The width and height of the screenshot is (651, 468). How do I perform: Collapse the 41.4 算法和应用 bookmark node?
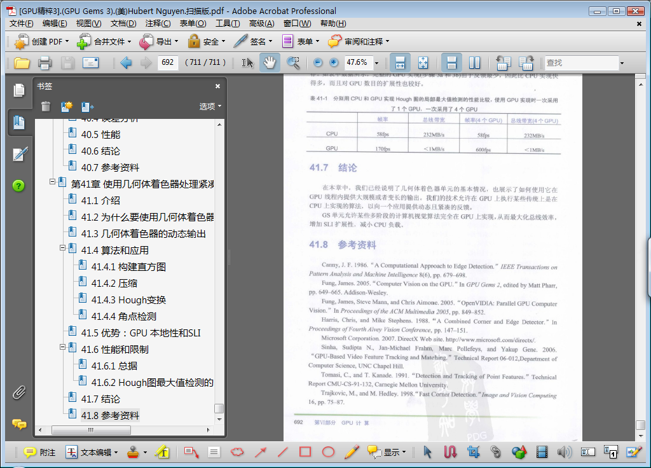click(63, 250)
